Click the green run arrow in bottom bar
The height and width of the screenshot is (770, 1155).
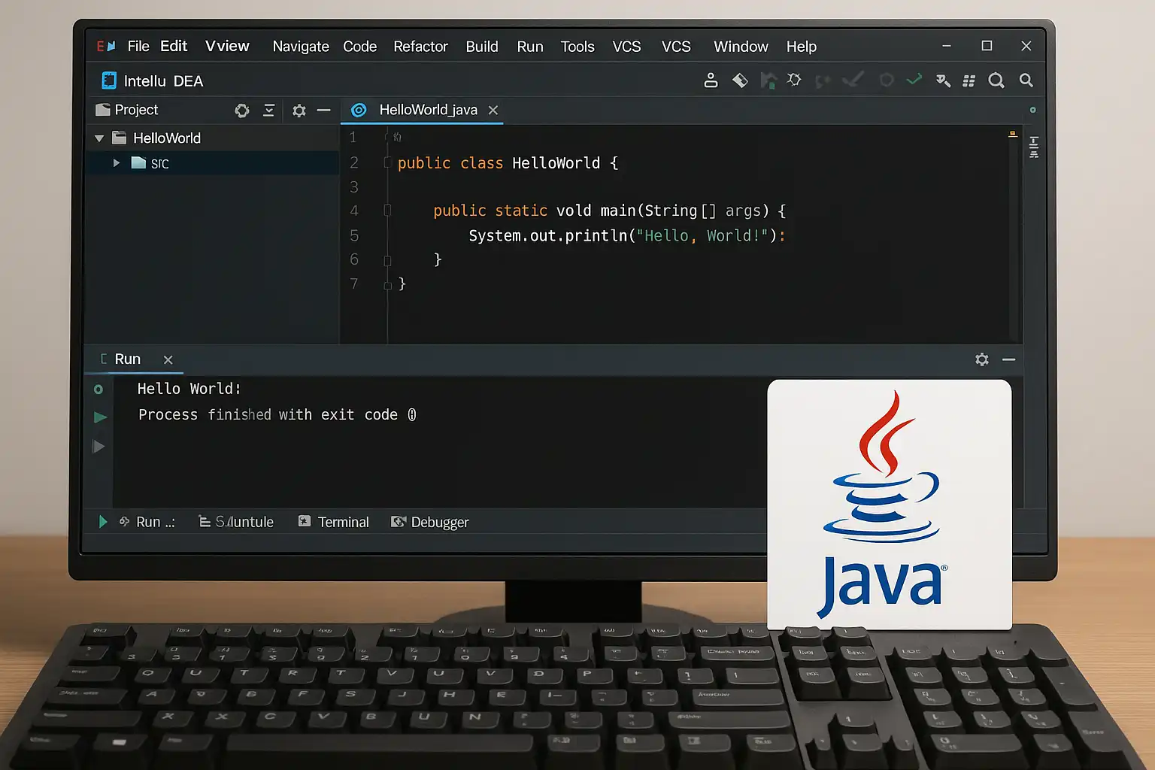pyautogui.click(x=103, y=522)
